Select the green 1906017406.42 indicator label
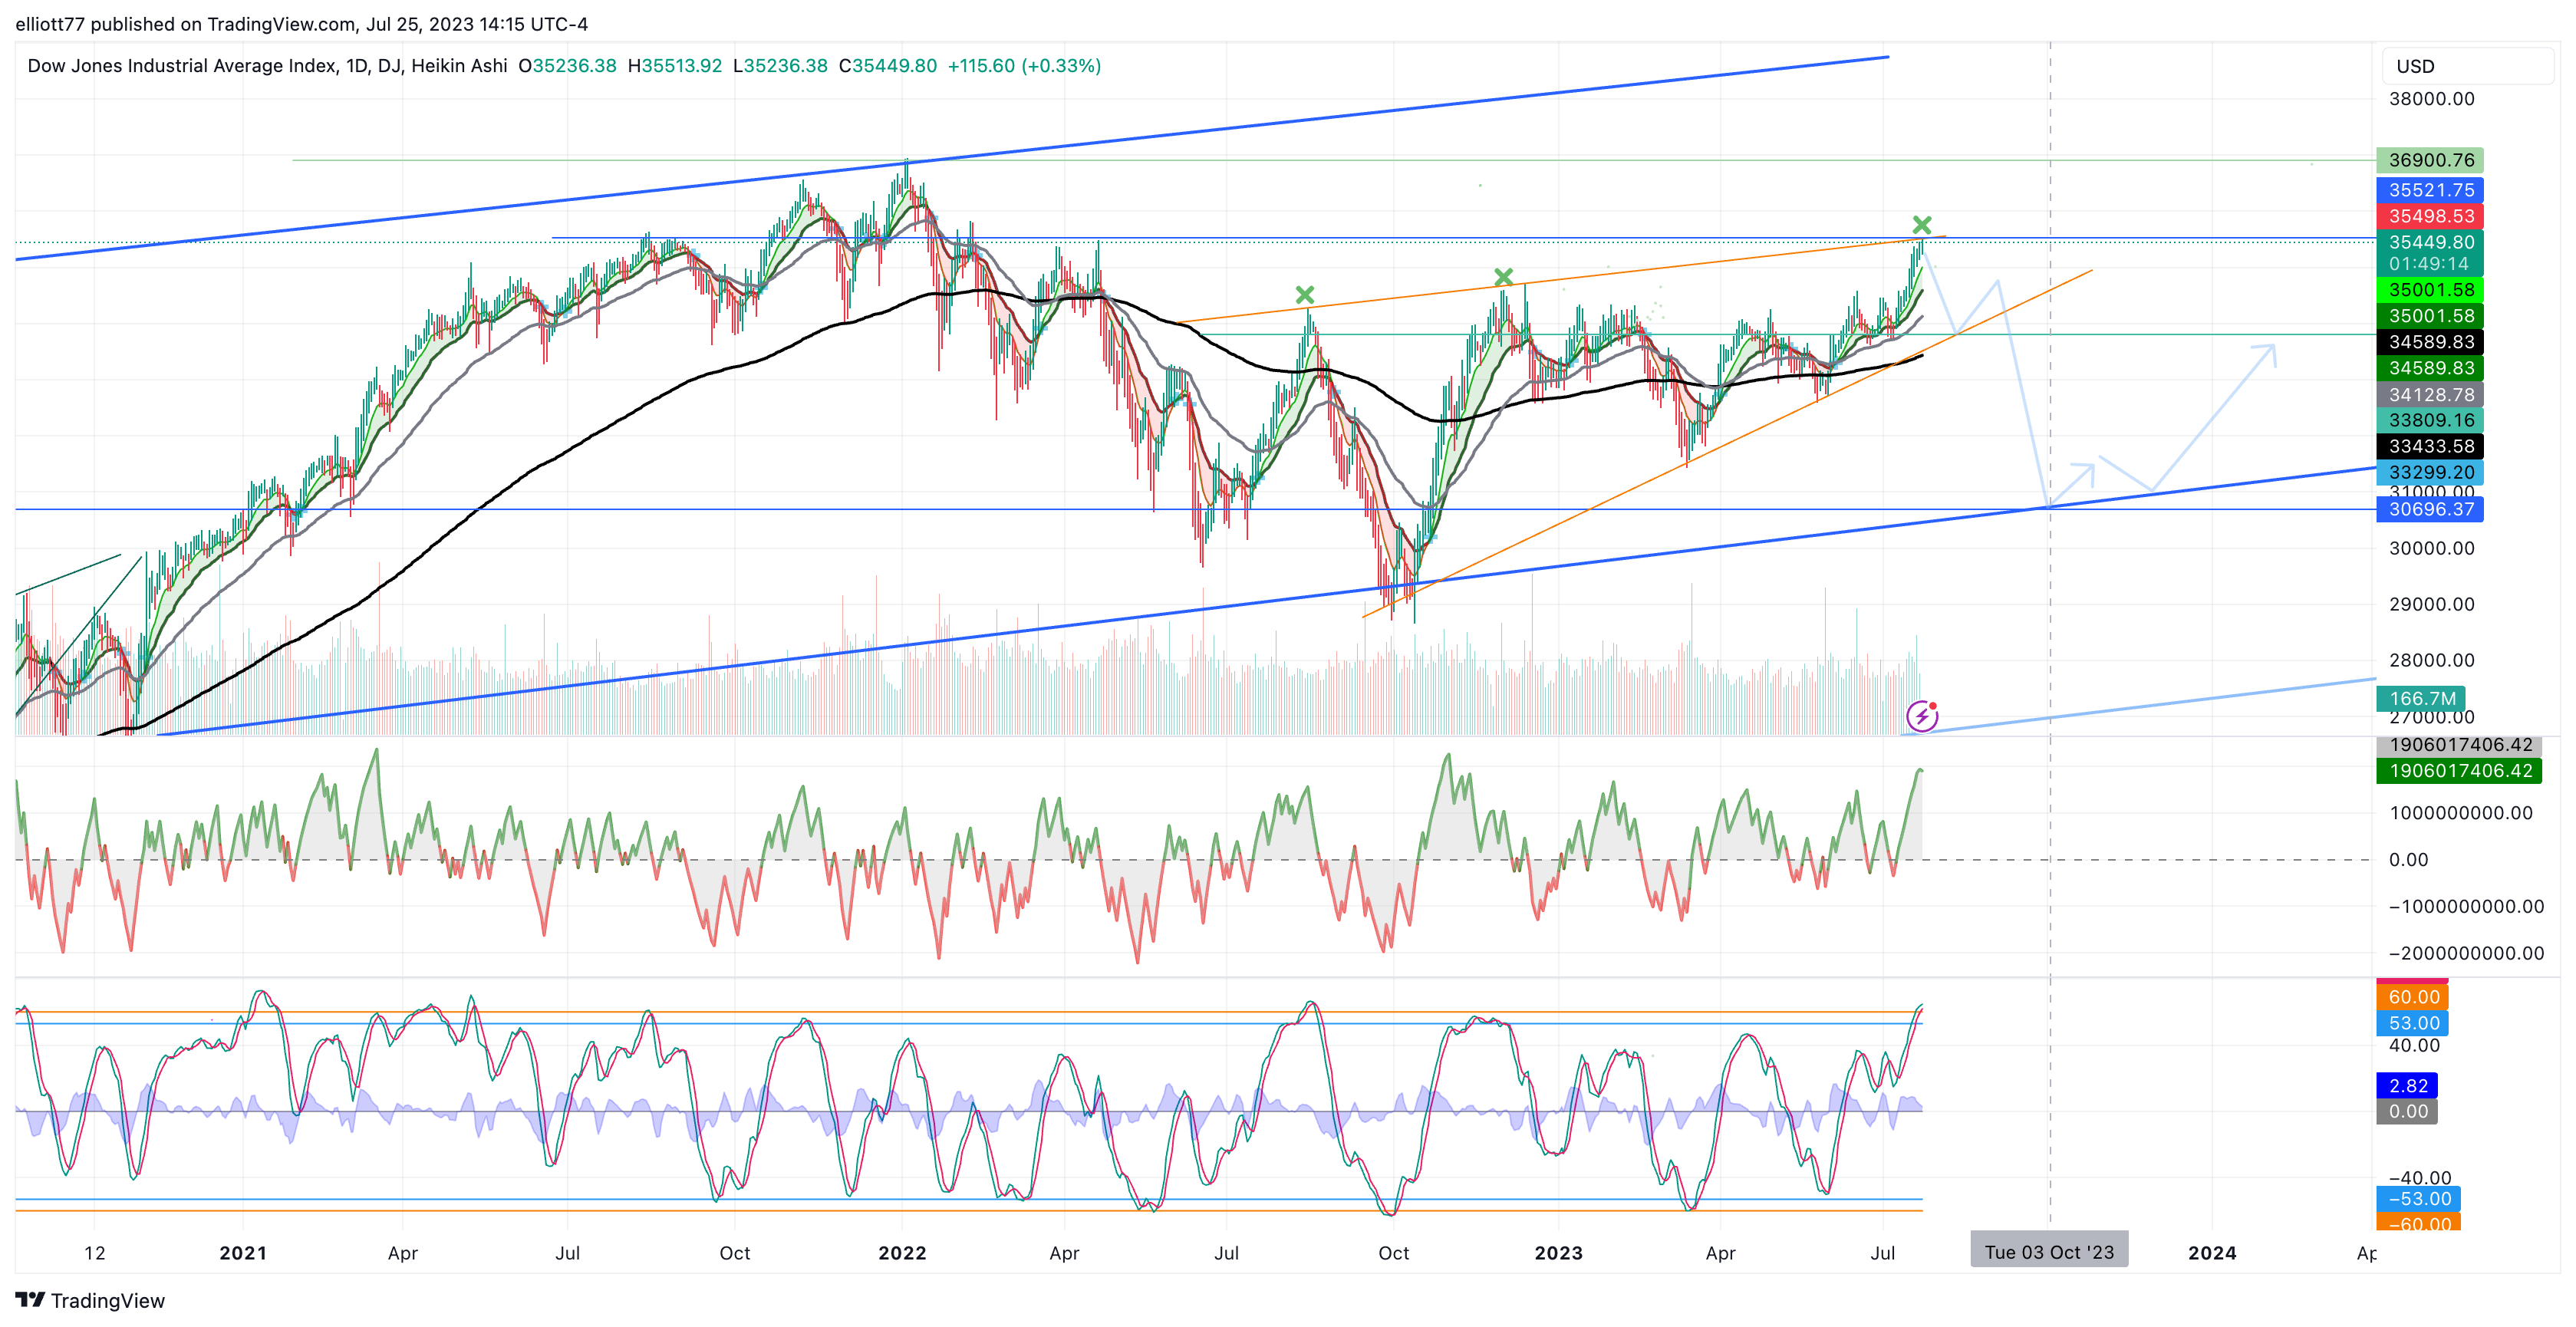Viewport: 2576px width, 1327px height. pyautogui.click(x=2459, y=771)
